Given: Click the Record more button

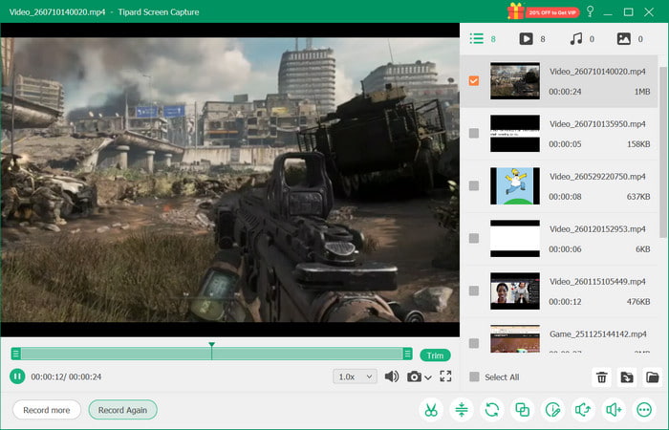Looking at the screenshot, I should pyautogui.click(x=47, y=410).
